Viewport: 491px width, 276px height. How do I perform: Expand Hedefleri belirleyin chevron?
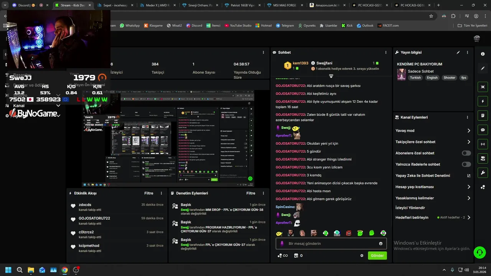[469, 217]
